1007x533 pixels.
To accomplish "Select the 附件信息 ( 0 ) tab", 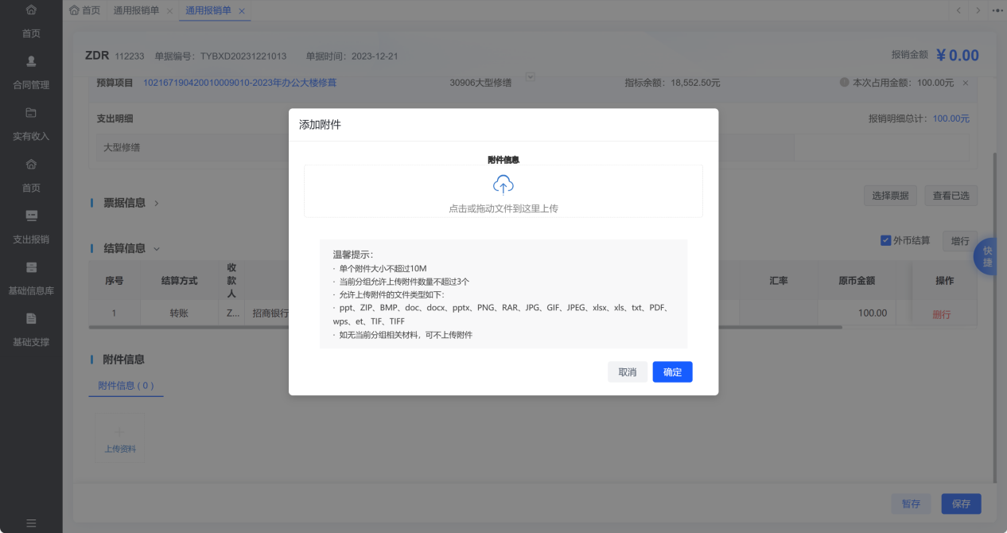I will [x=126, y=386].
